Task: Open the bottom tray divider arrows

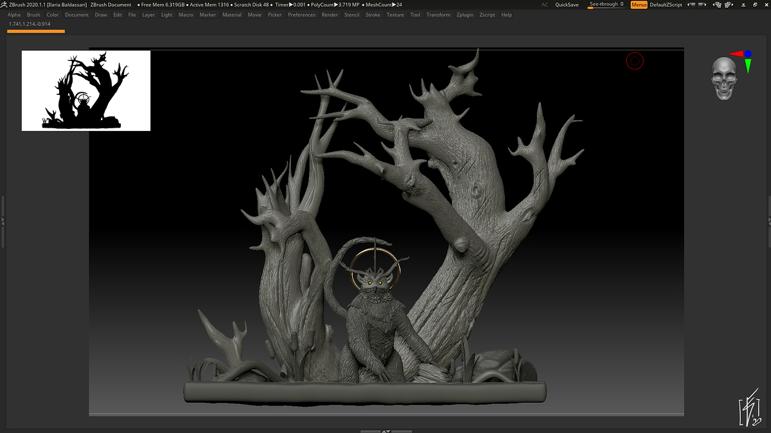Action: pyautogui.click(x=385, y=430)
